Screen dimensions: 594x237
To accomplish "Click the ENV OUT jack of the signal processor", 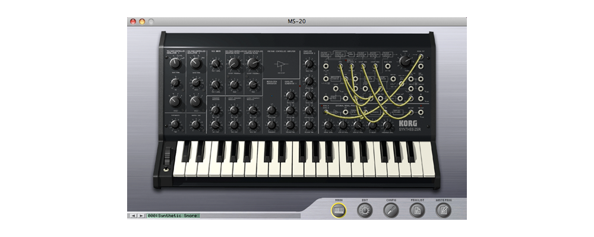I will coord(411,112).
